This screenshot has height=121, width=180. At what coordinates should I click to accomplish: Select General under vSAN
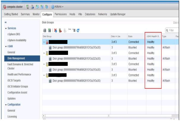[11, 52]
